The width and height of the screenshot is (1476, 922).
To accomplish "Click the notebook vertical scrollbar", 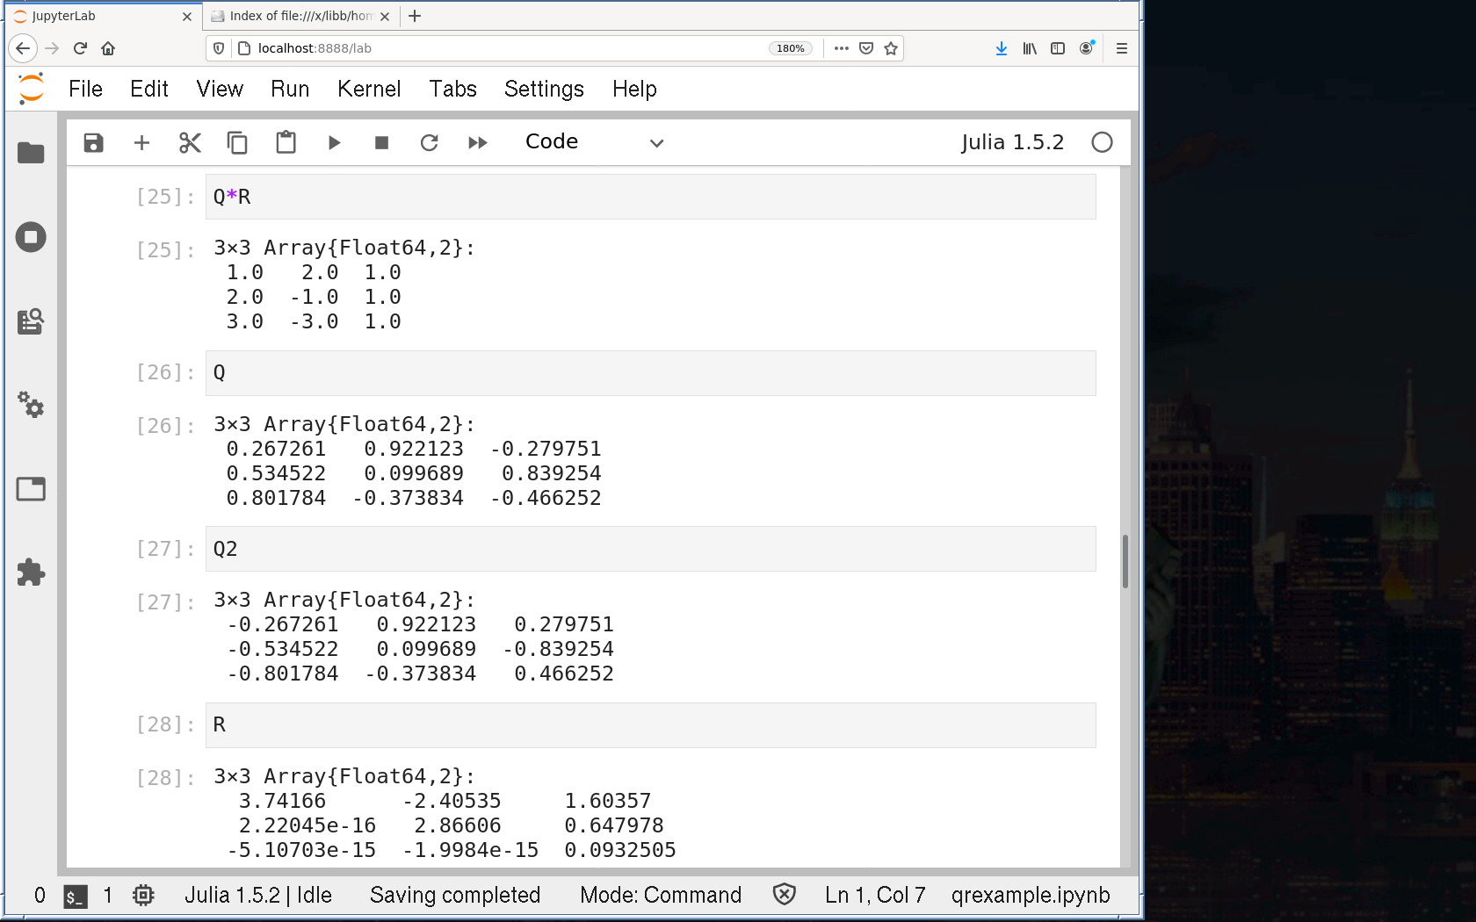I will click(1125, 560).
